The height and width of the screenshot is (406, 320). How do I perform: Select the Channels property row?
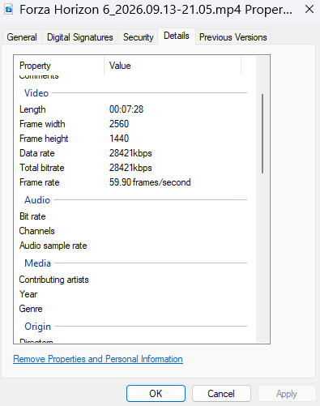[133, 231]
